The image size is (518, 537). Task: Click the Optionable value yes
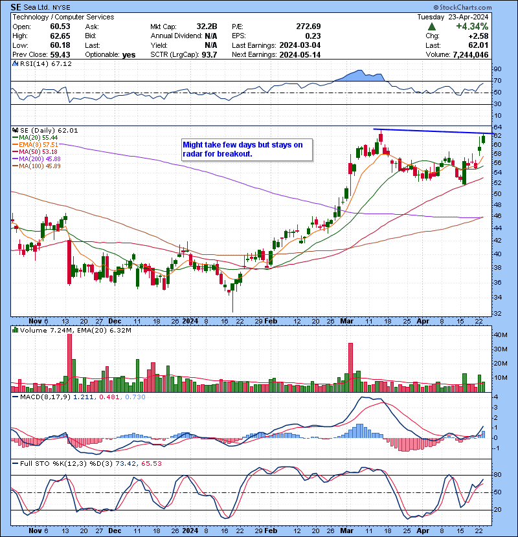[x=129, y=55]
